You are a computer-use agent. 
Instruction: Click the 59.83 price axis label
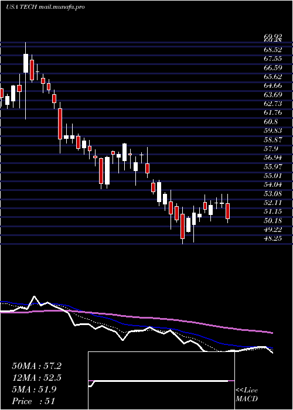click(x=272, y=131)
